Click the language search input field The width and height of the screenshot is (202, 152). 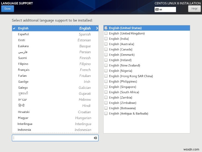(50, 138)
